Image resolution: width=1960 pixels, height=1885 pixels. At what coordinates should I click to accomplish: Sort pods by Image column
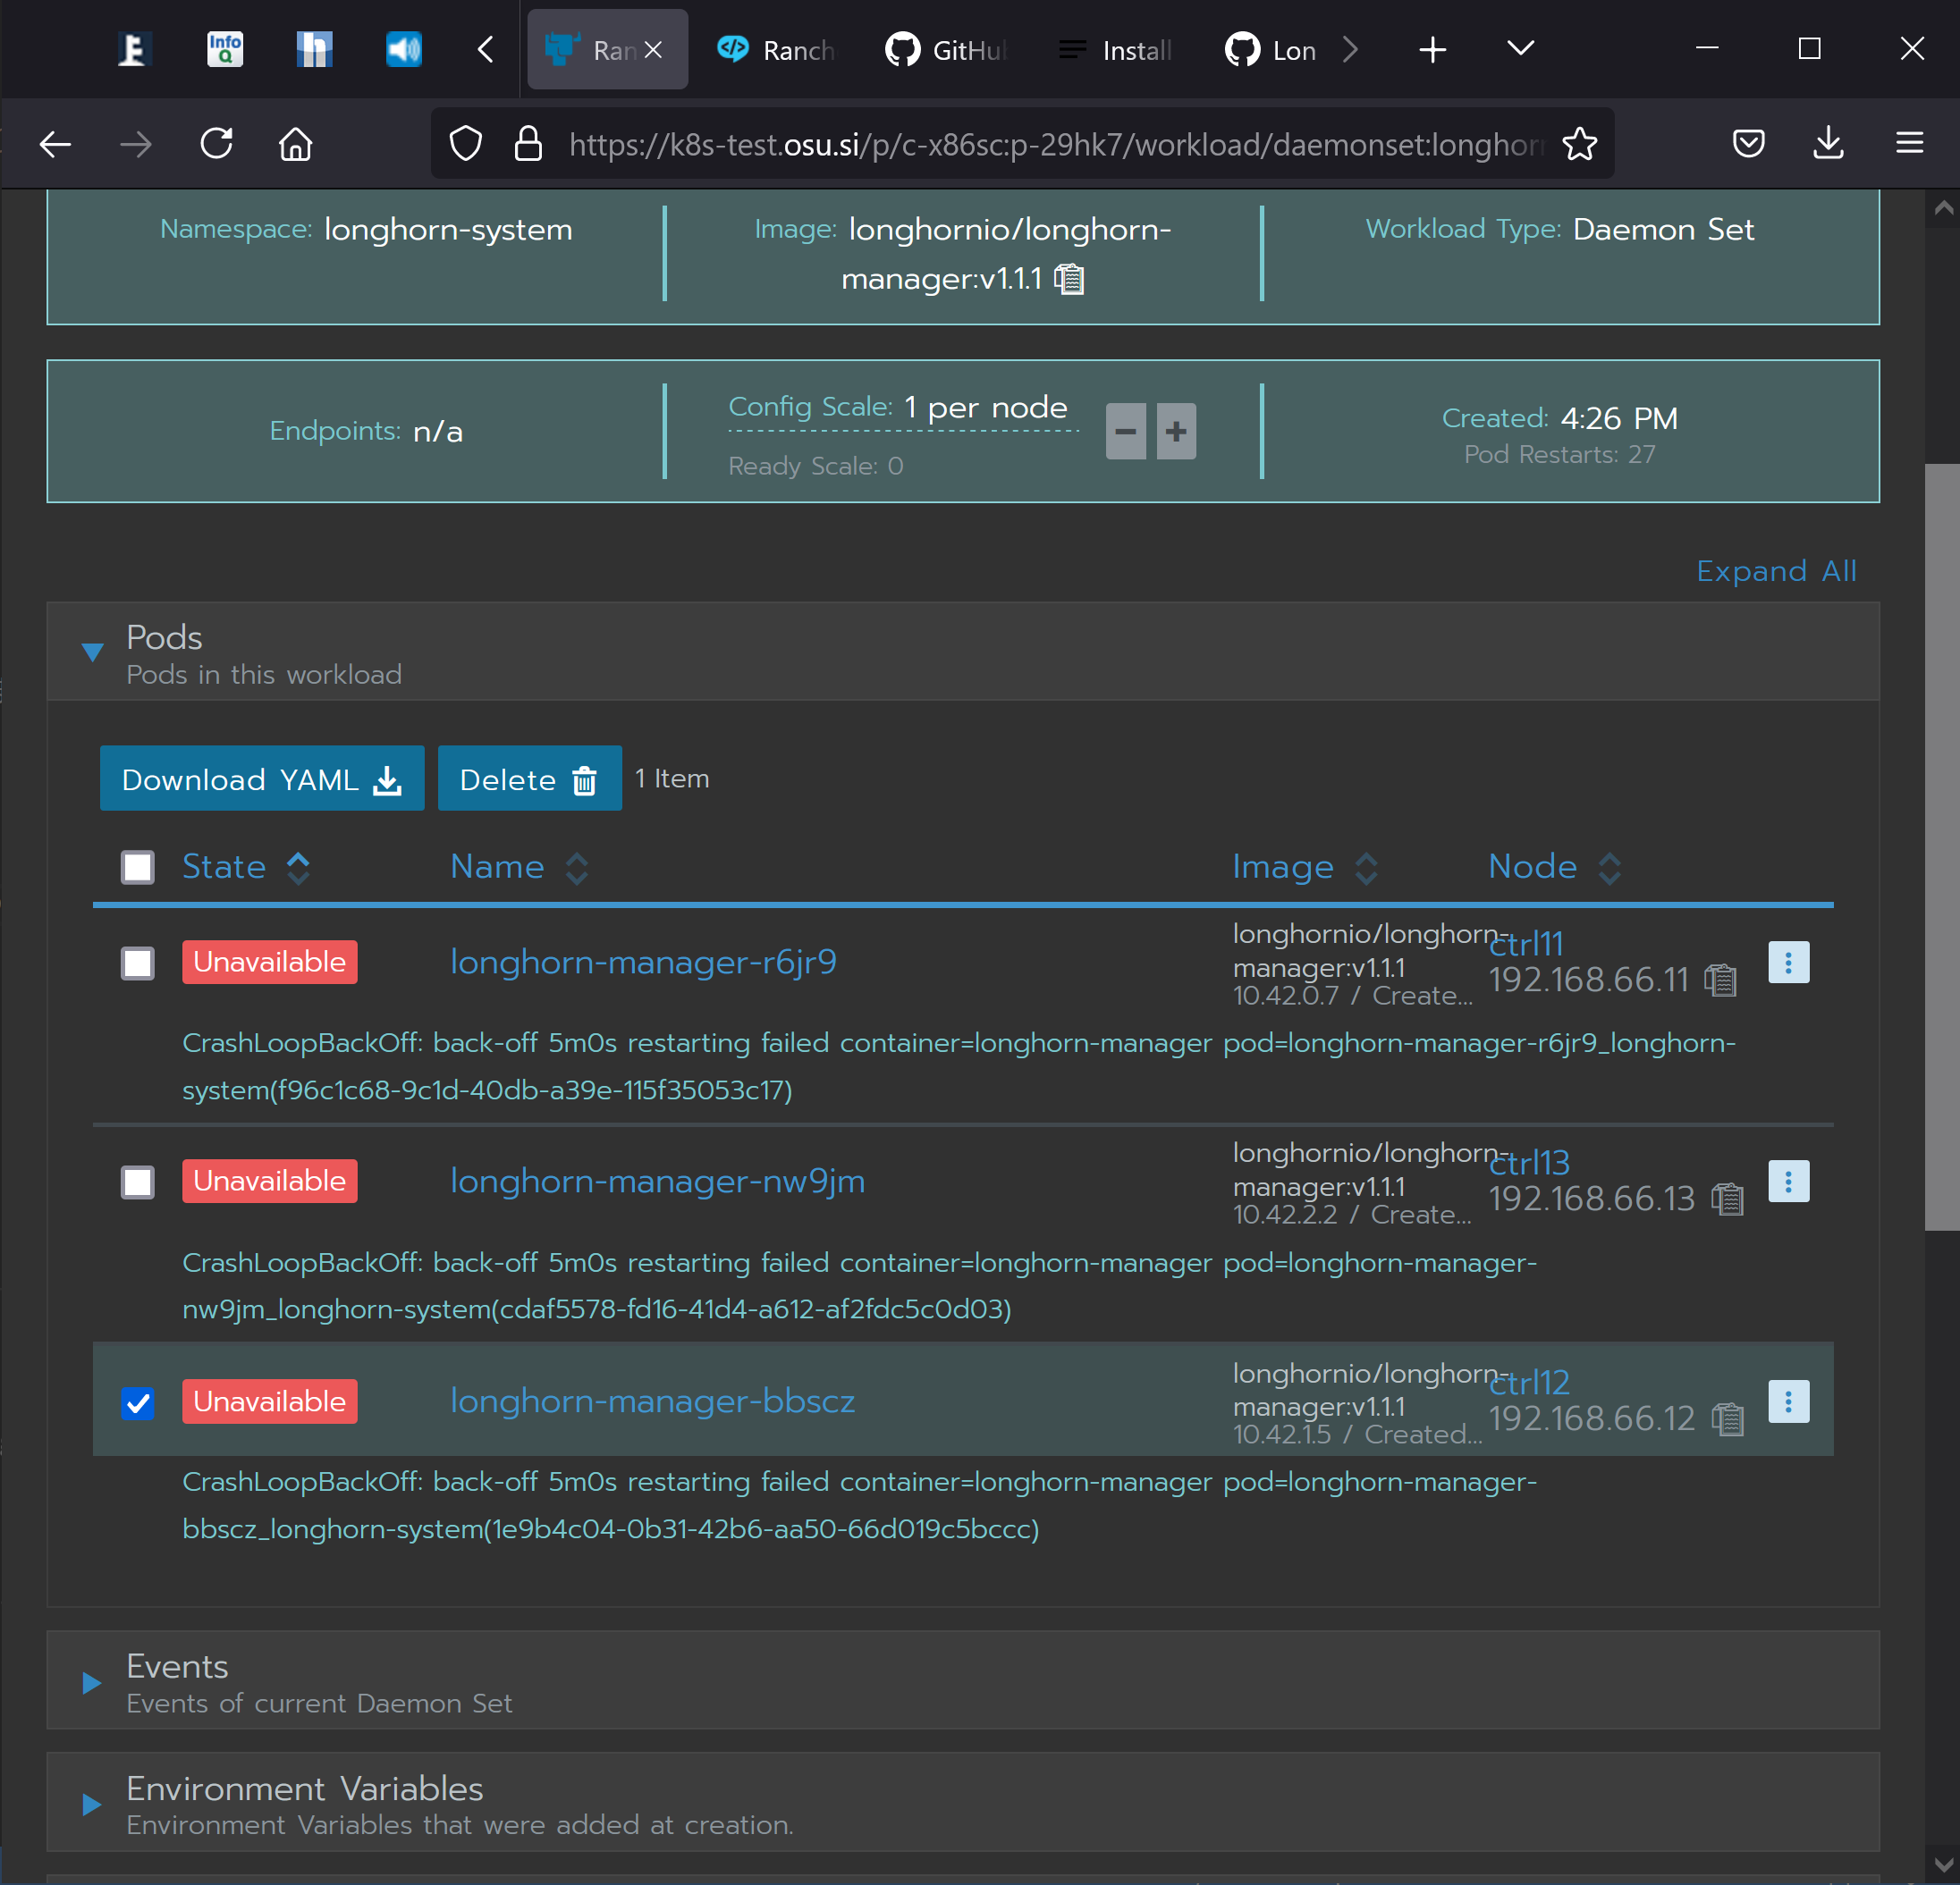(x=1305, y=867)
